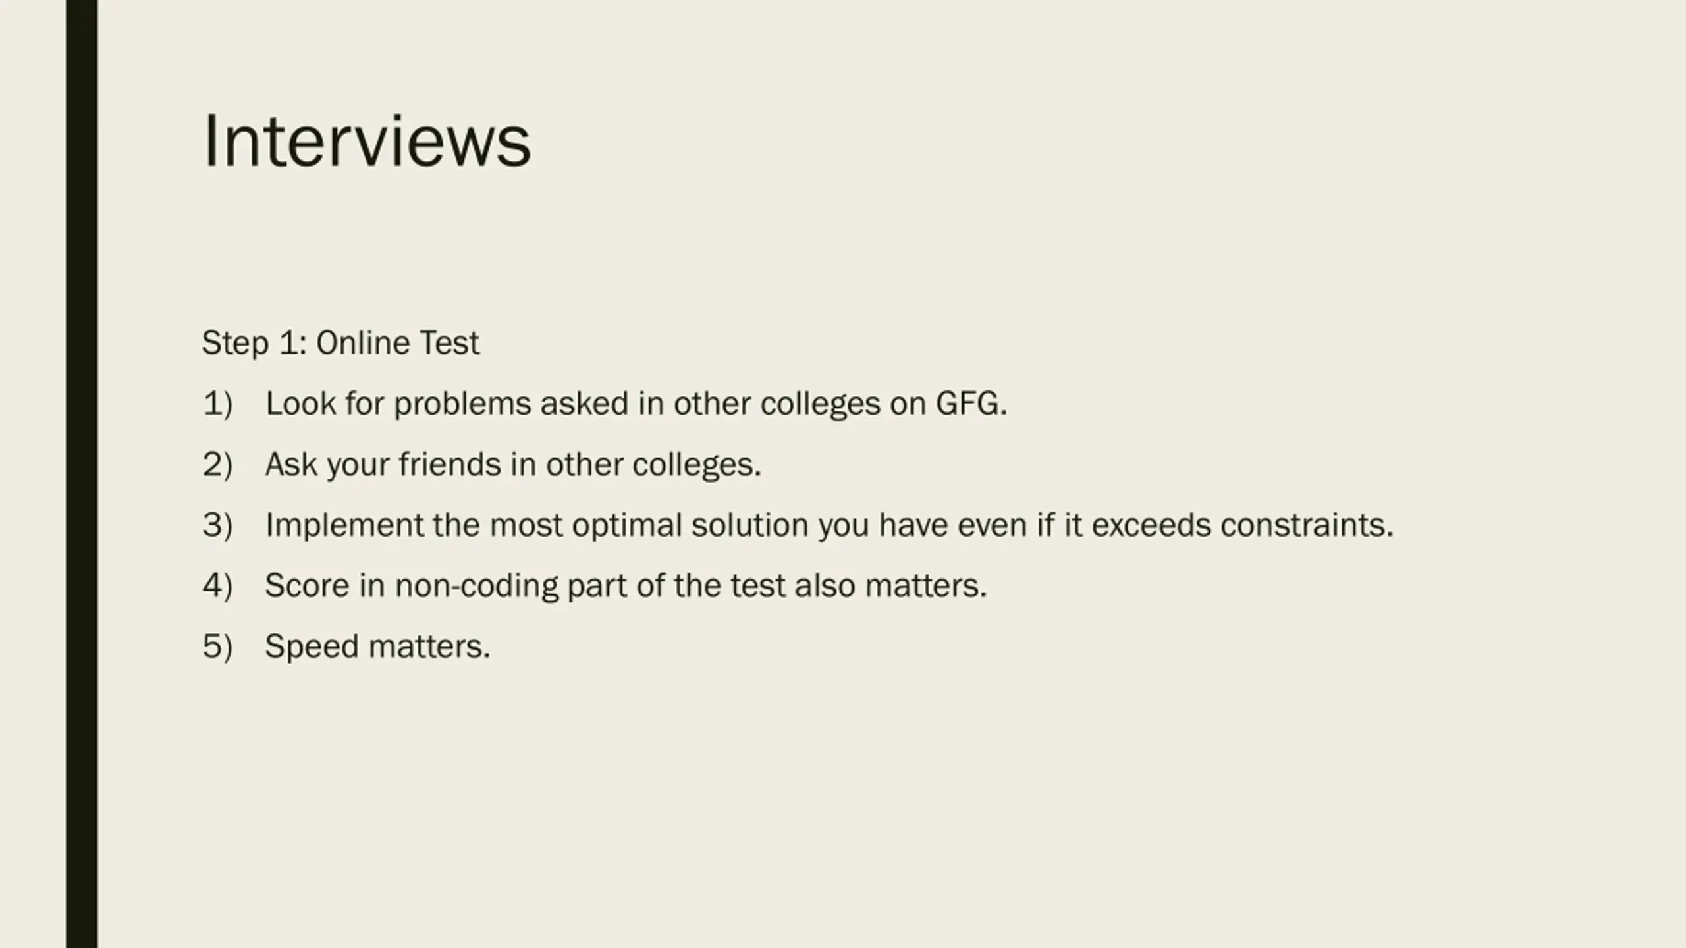Click the list number 3)
The width and height of the screenshot is (1686, 948).
click(218, 525)
